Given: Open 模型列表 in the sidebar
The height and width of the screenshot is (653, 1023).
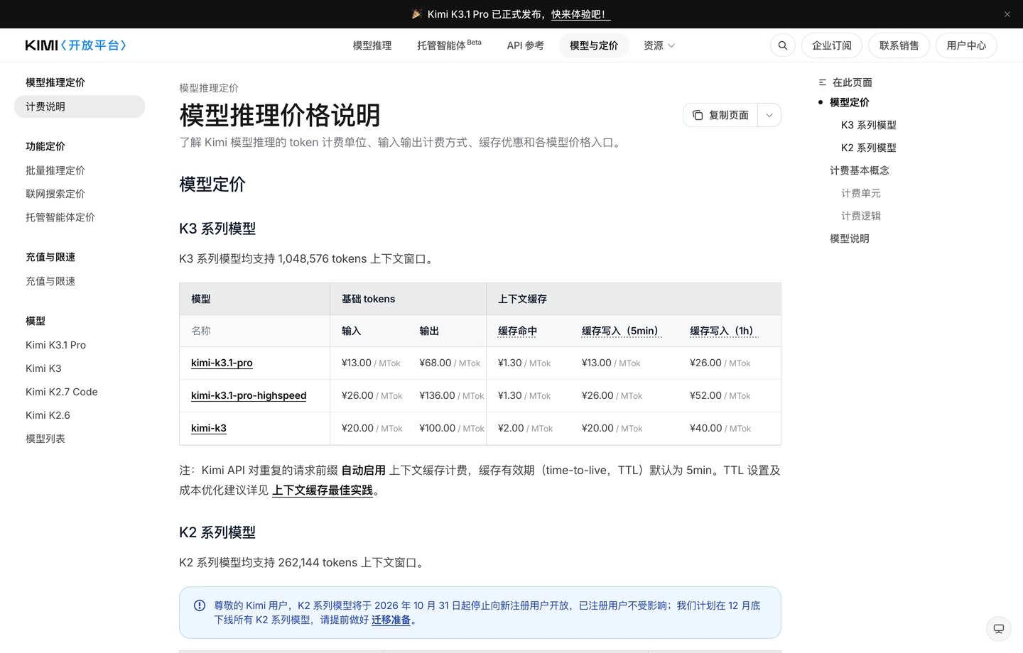Looking at the screenshot, I should tap(45, 439).
